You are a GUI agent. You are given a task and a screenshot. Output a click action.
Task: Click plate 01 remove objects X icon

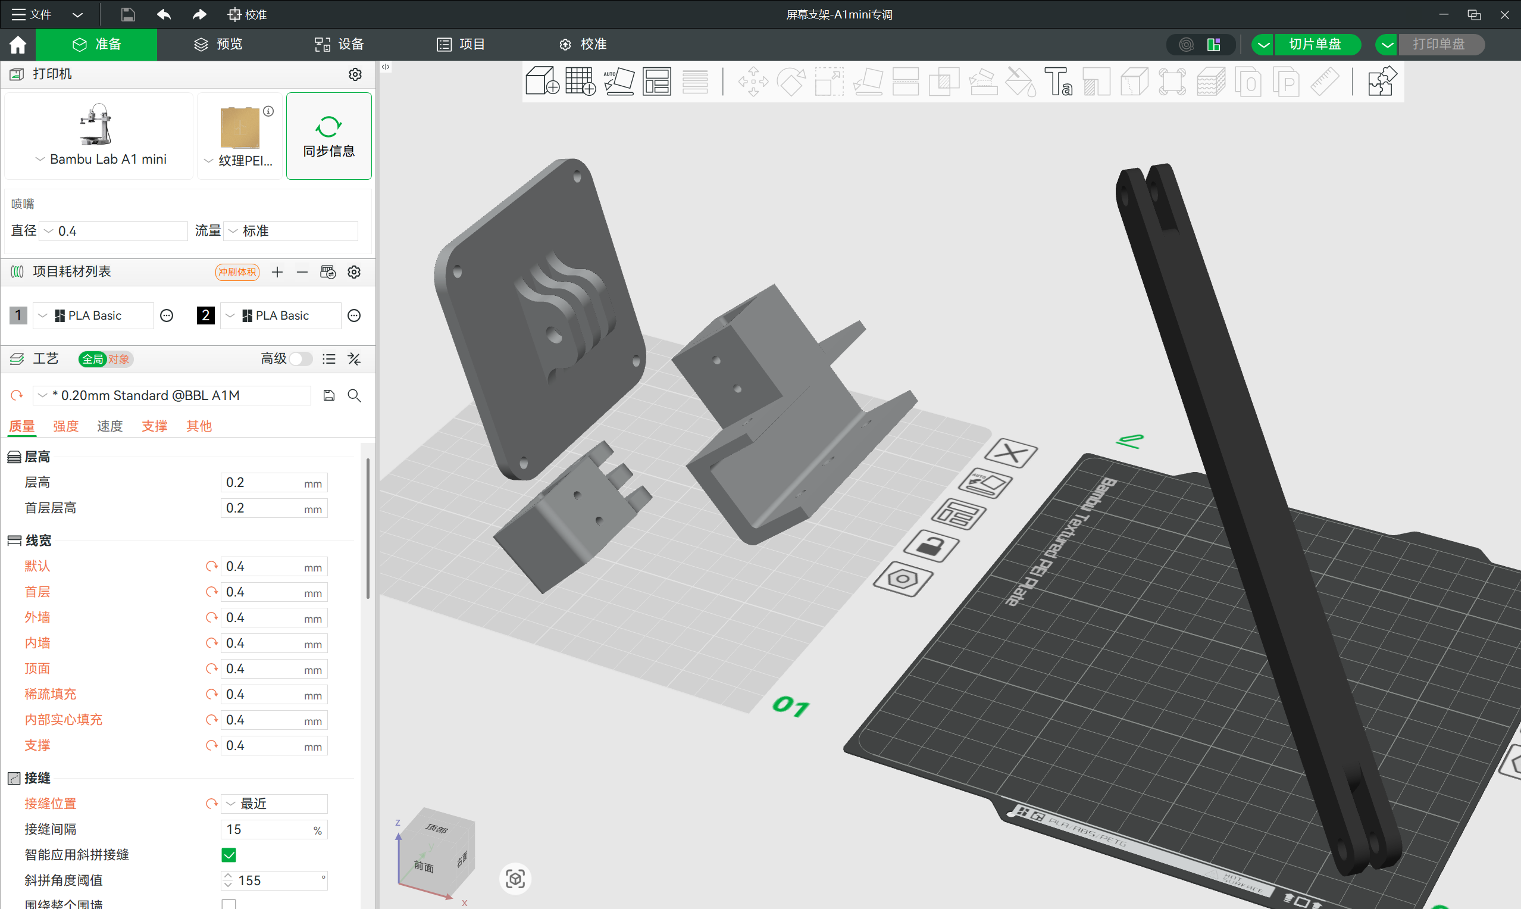1011,453
